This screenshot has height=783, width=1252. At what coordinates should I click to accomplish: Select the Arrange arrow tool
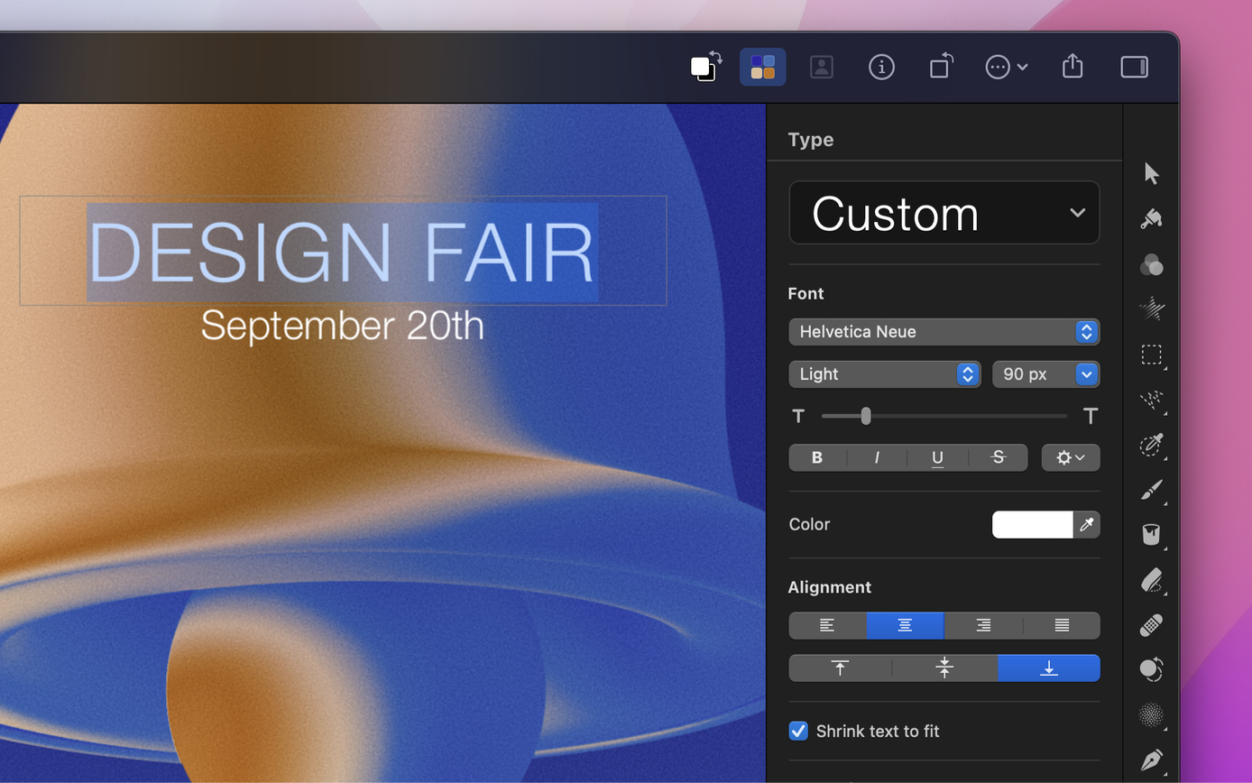pos(1151,173)
